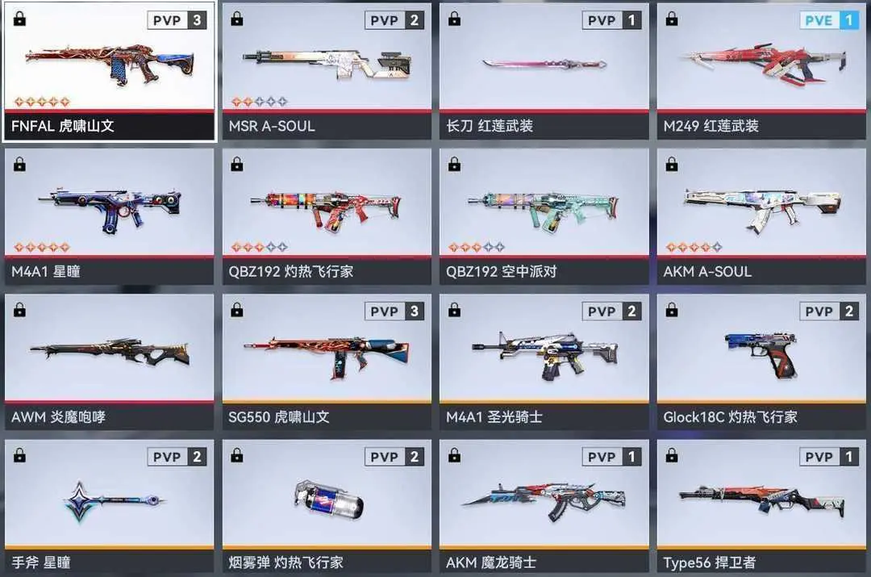The image size is (871, 577).
Task: Click the star rating on M4A1 星瞳
Action: (x=42, y=247)
